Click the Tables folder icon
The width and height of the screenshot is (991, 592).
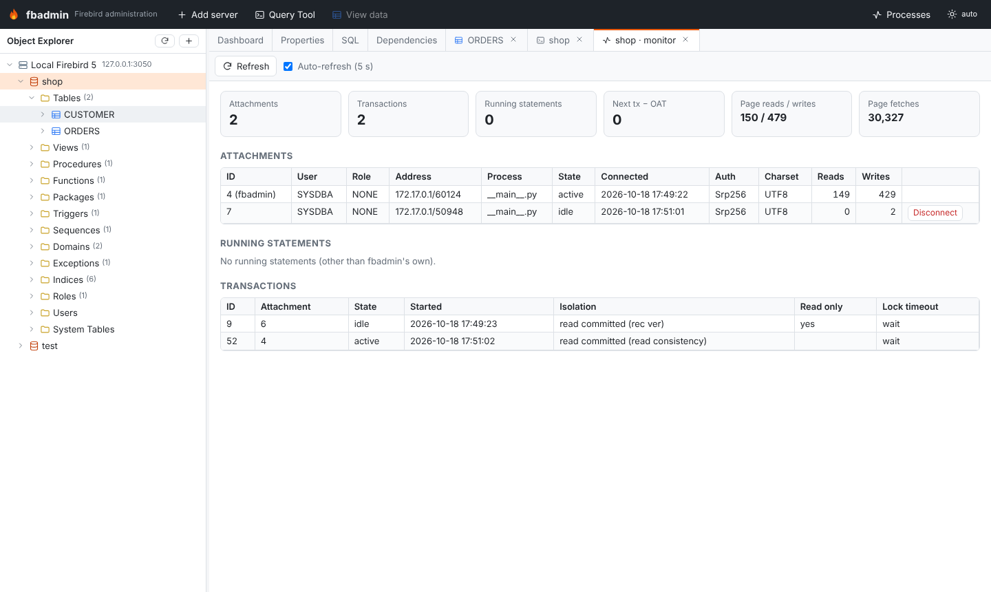pos(45,98)
